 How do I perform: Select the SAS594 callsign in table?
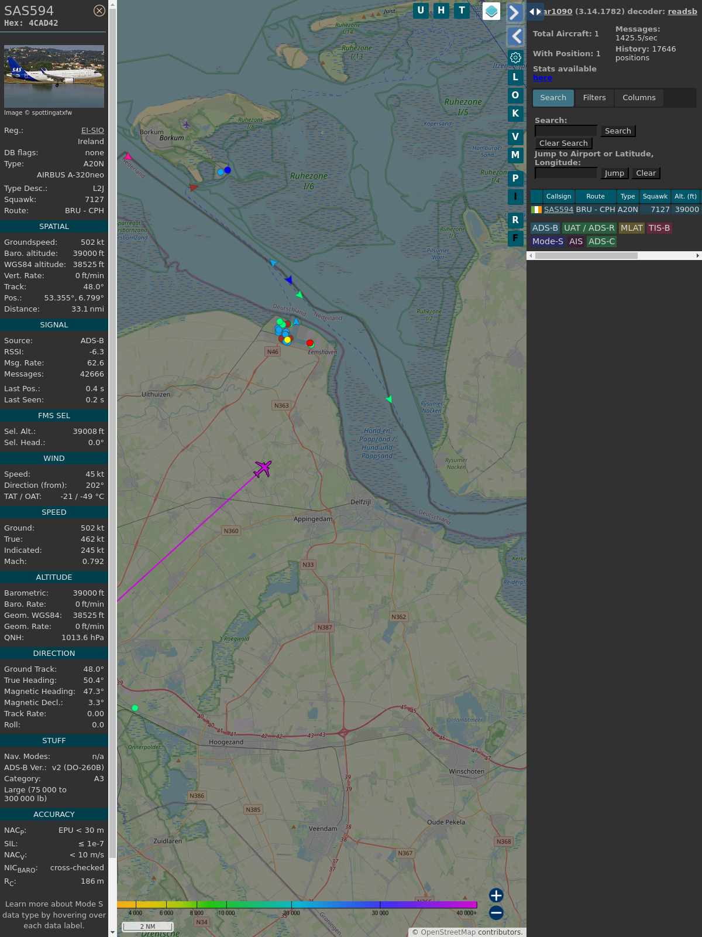pyautogui.click(x=559, y=210)
